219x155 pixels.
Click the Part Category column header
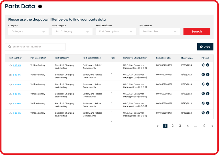[62, 58]
